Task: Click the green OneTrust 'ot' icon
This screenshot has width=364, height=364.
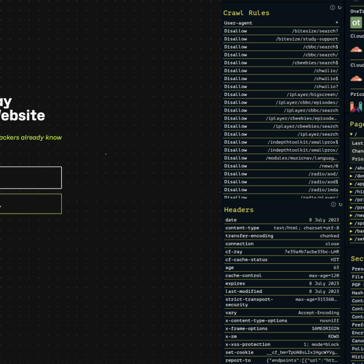Action: click(x=356, y=22)
